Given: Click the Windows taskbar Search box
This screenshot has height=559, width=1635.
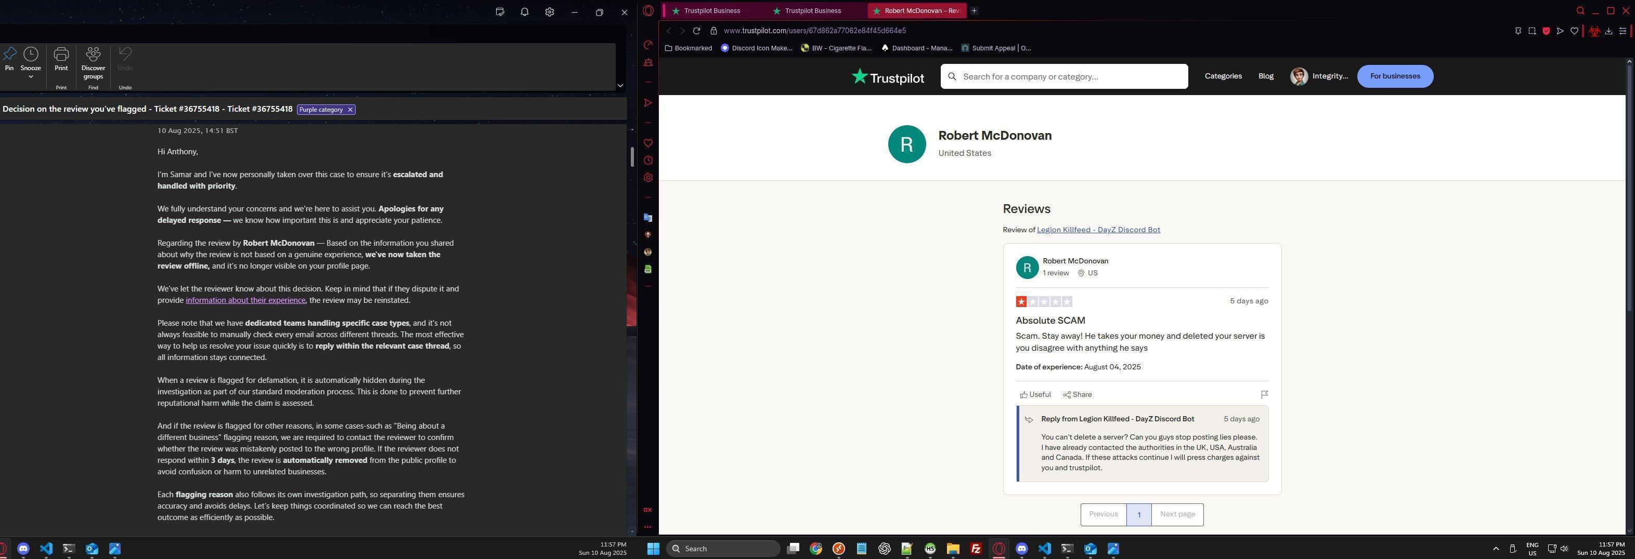Looking at the screenshot, I should 723,549.
